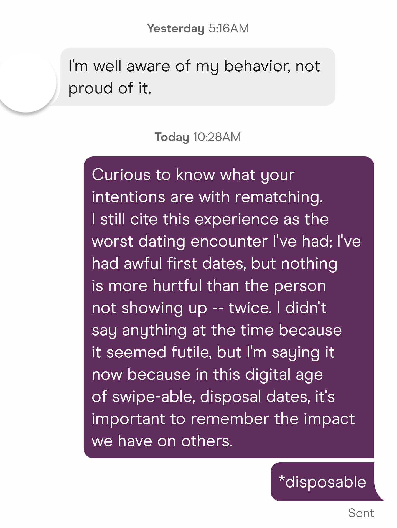Click the bold word 'Today'
Screen dimensions: 397x528
tap(172, 137)
